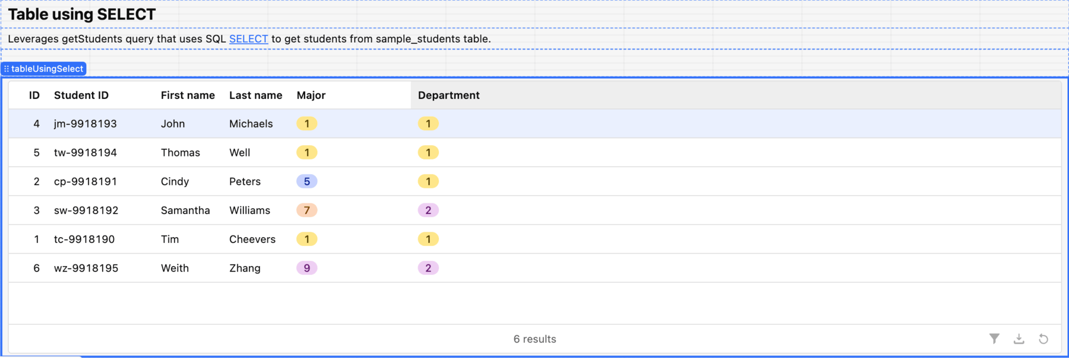Click first name Samantha
Screen dimensions: 1069x358
[185, 210]
